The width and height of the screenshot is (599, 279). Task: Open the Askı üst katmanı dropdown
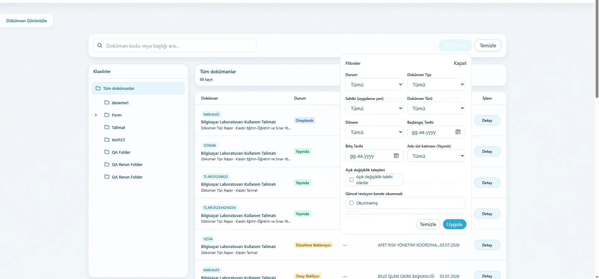click(436, 156)
